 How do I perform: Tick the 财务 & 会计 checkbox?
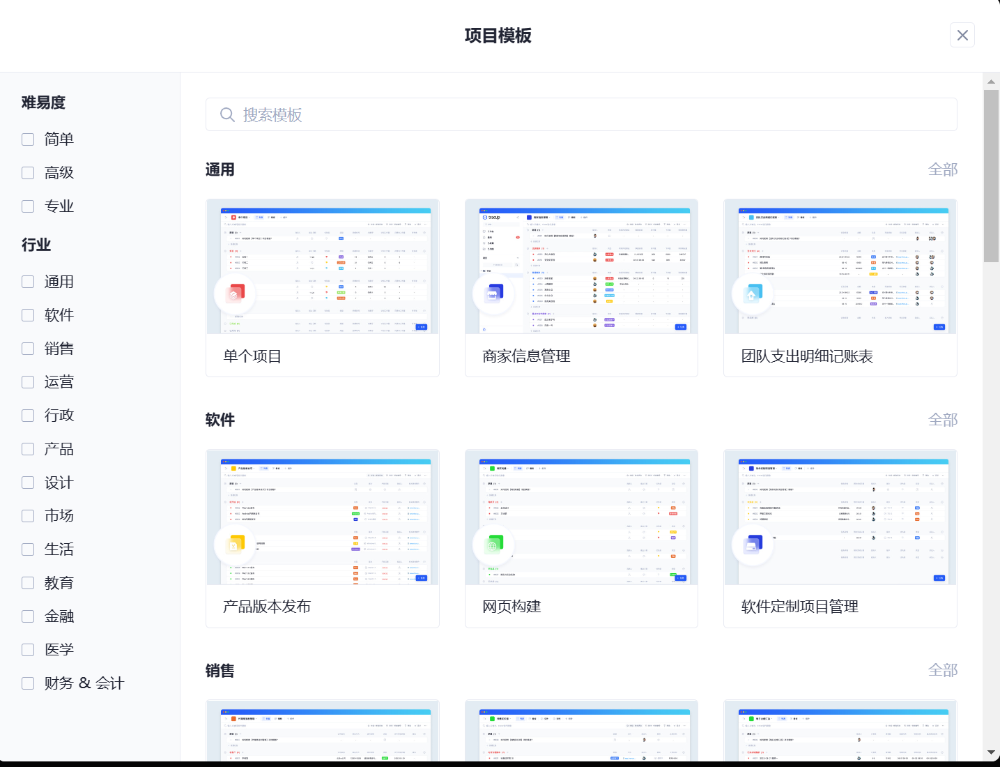point(28,683)
